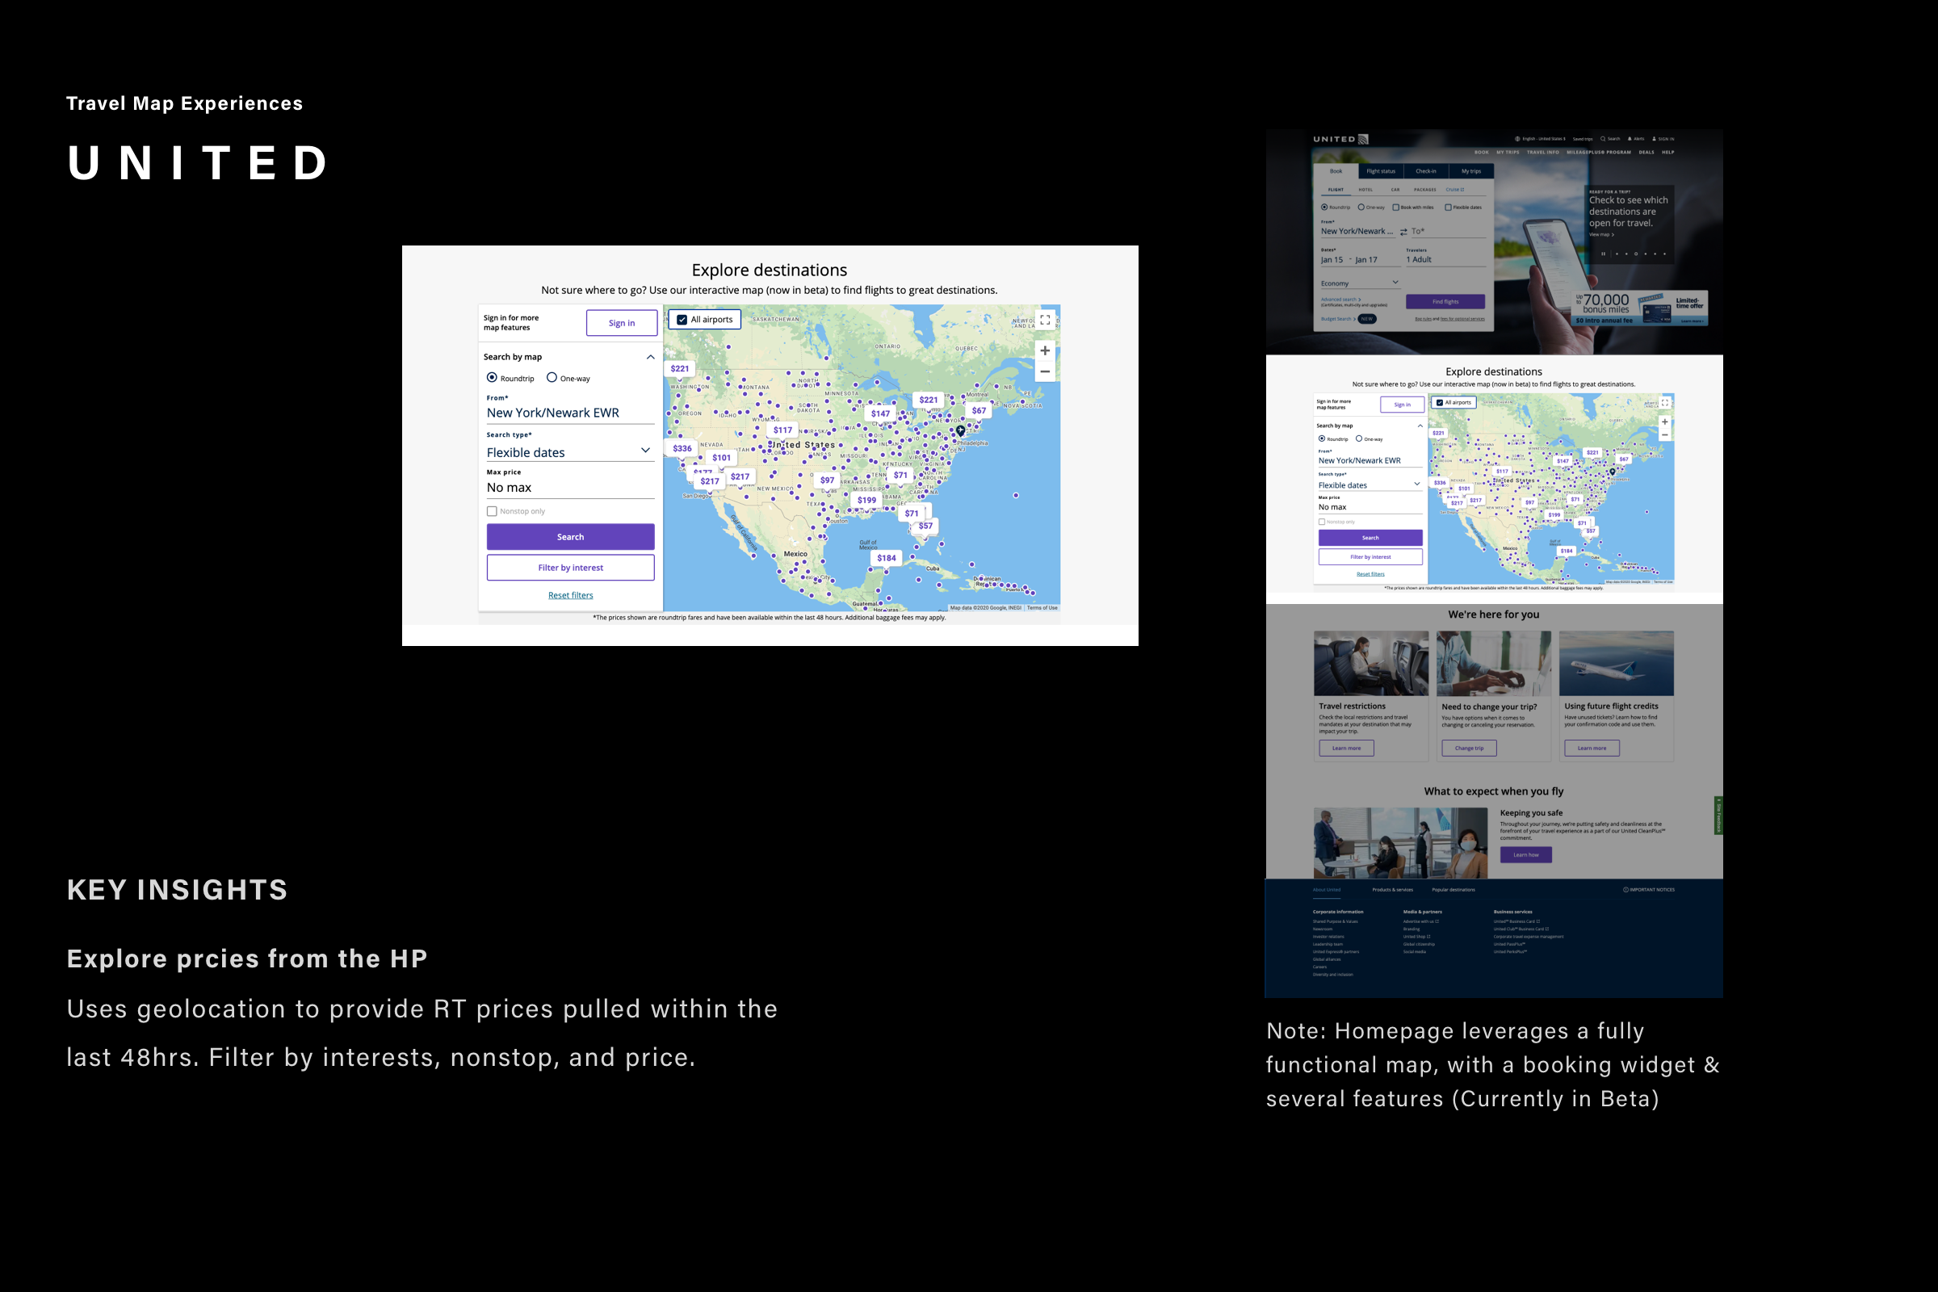The height and width of the screenshot is (1292, 1938).
Task: Select Roundtrip radio in homepage booking widget
Action: coord(1325,208)
